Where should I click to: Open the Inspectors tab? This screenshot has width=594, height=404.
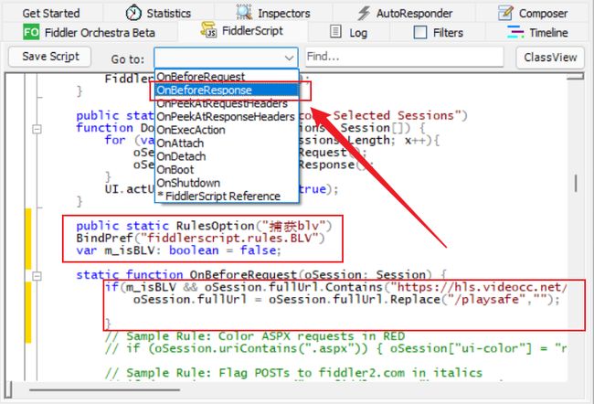(273, 14)
